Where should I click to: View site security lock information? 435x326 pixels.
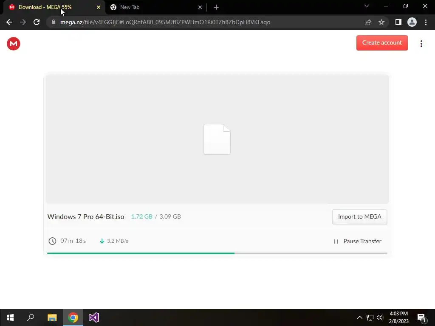point(54,22)
